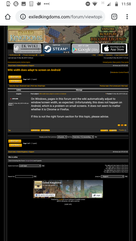Click the edit post button
This screenshot has height=241, width=136.
[x=104, y=130]
